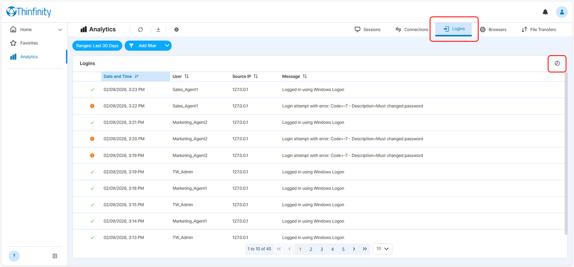Open the notifications bell
574x267 pixels.
point(545,12)
